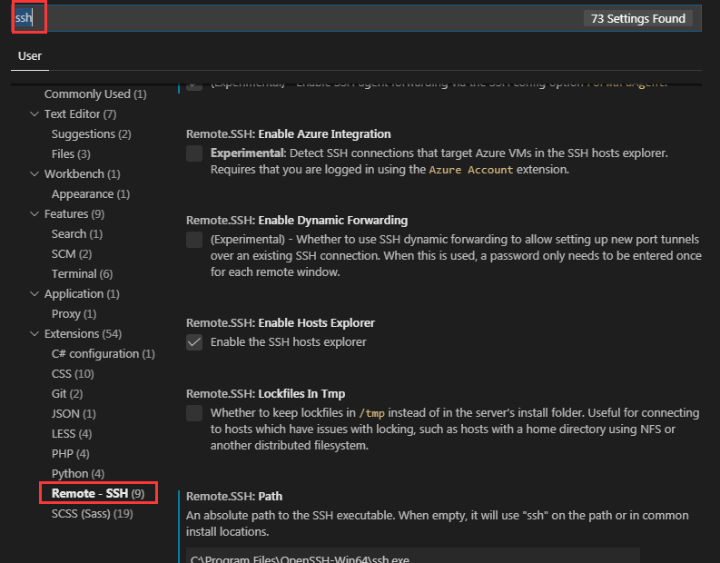Select Terminal (6) subcategory

[83, 273]
